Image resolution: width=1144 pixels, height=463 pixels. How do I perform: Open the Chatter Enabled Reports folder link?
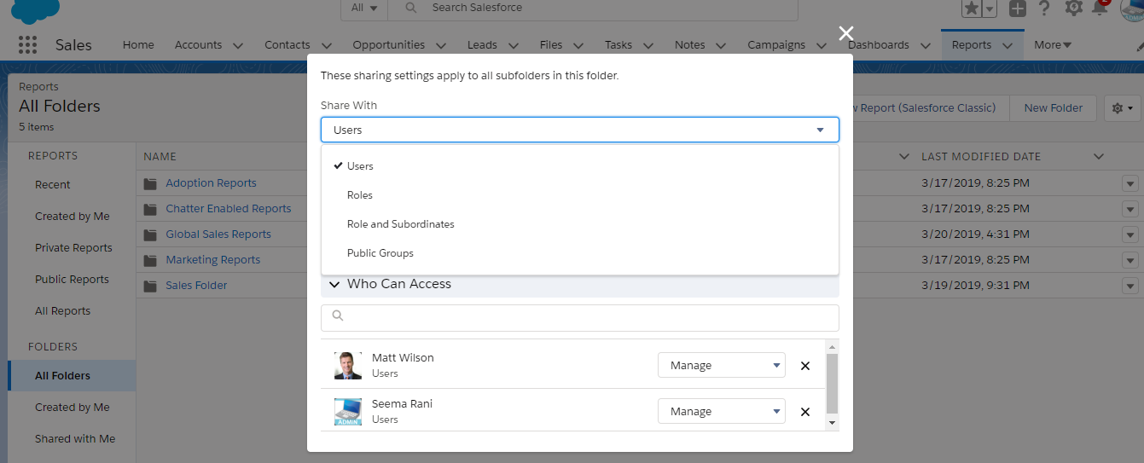(229, 209)
